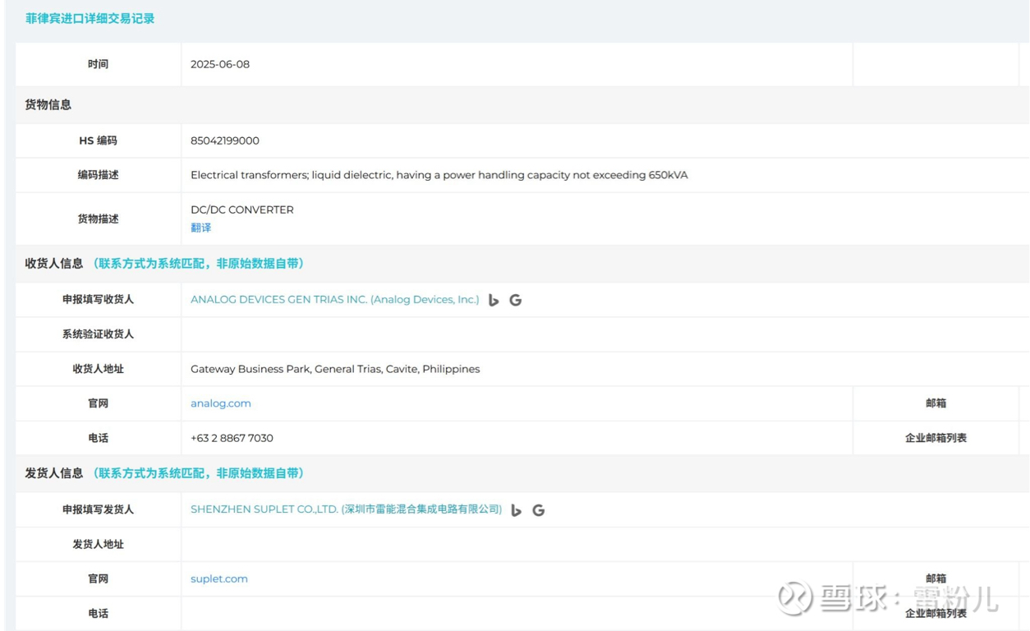The width and height of the screenshot is (1030, 631).
Task: Search Shenzhen Suplet shipper on Google
Action: [539, 510]
